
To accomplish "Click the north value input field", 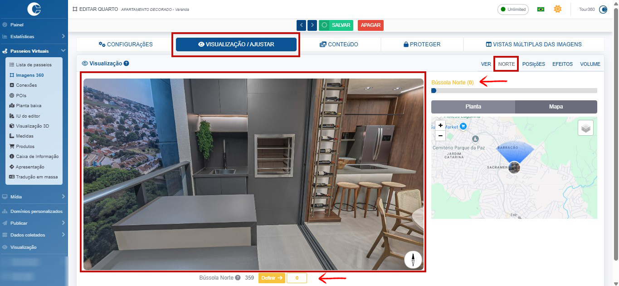I will coord(297,278).
